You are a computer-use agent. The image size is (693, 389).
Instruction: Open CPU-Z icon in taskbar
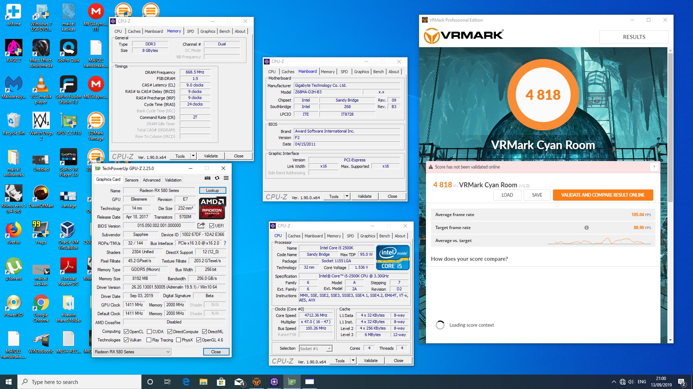(274, 382)
